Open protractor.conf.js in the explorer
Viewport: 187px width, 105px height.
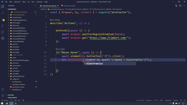[18, 87]
